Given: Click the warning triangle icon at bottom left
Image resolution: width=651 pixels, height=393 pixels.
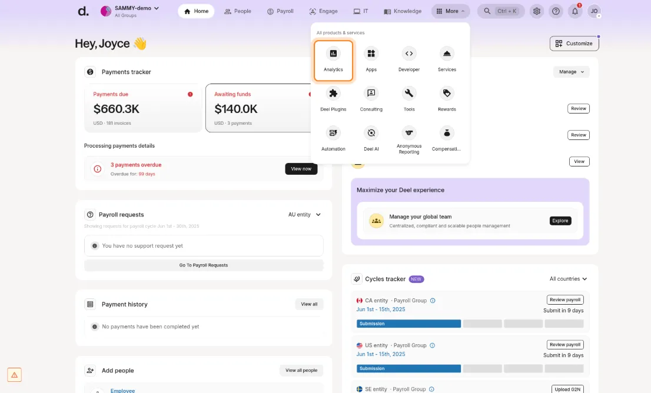Looking at the screenshot, I should [x=14, y=375].
